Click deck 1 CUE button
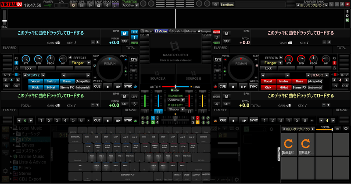The width and height of the screenshot is (351, 184). tap(97, 86)
